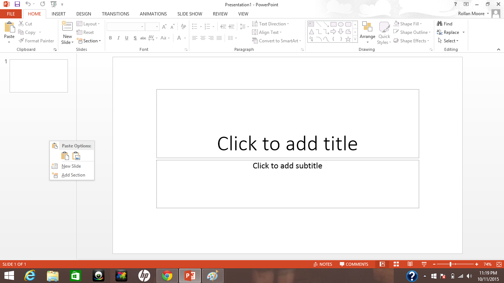Increase font size with the large A icon
504x283 pixels.
point(164,27)
